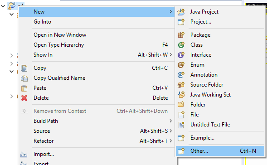Image resolution: width=267 pixels, height=165 pixels.
Task: Create a new File
Action: (220, 115)
